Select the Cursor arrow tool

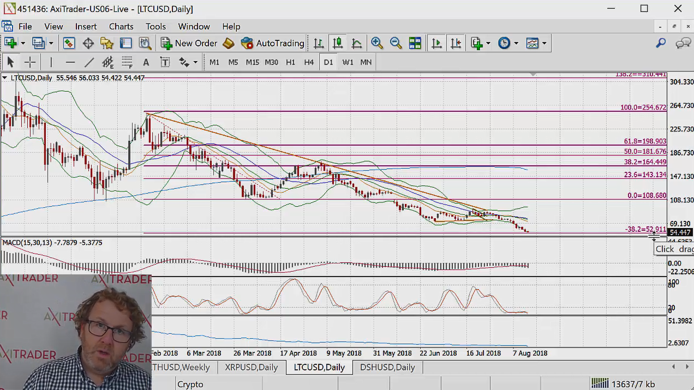[10, 62]
